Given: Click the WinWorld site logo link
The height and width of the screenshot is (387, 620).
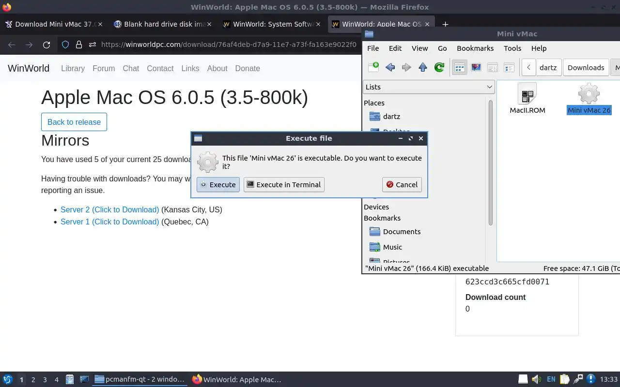Looking at the screenshot, I should click(x=29, y=68).
